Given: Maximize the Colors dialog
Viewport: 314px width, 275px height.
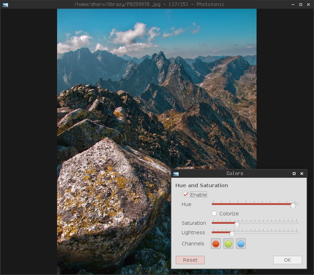Looking at the screenshot, I should pos(294,174).
